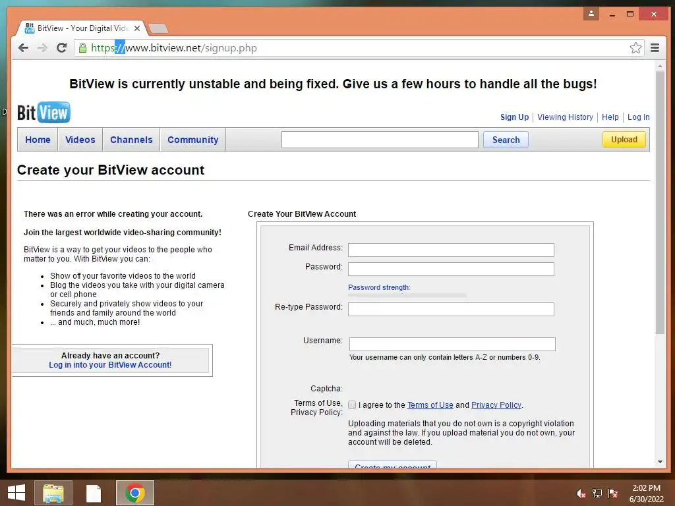Click the Create my account button
The width and height of the screenshot is (675, 506).
coord(393,464)
